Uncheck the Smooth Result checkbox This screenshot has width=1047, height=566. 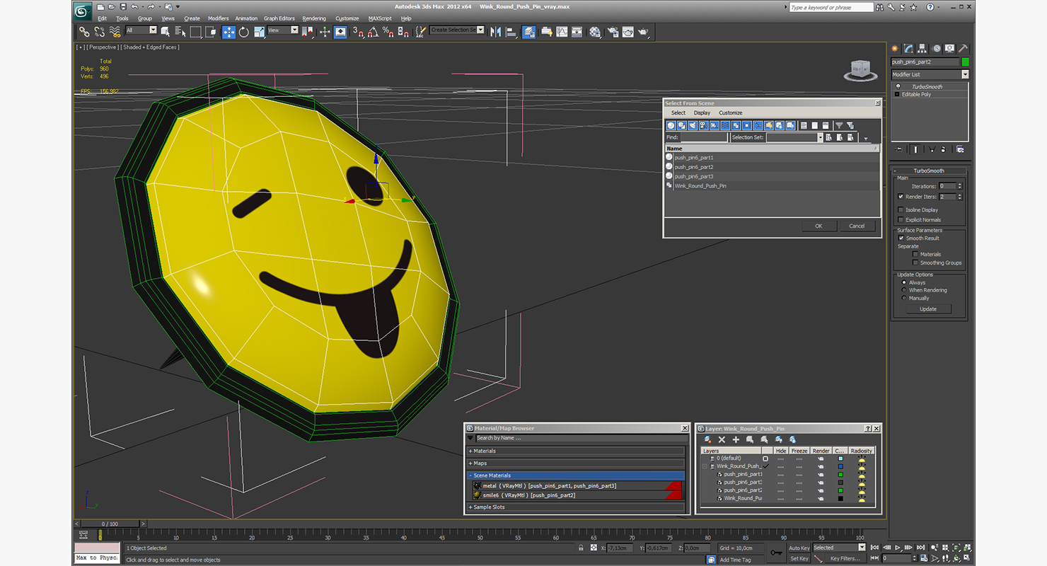[x=901, y=238]
